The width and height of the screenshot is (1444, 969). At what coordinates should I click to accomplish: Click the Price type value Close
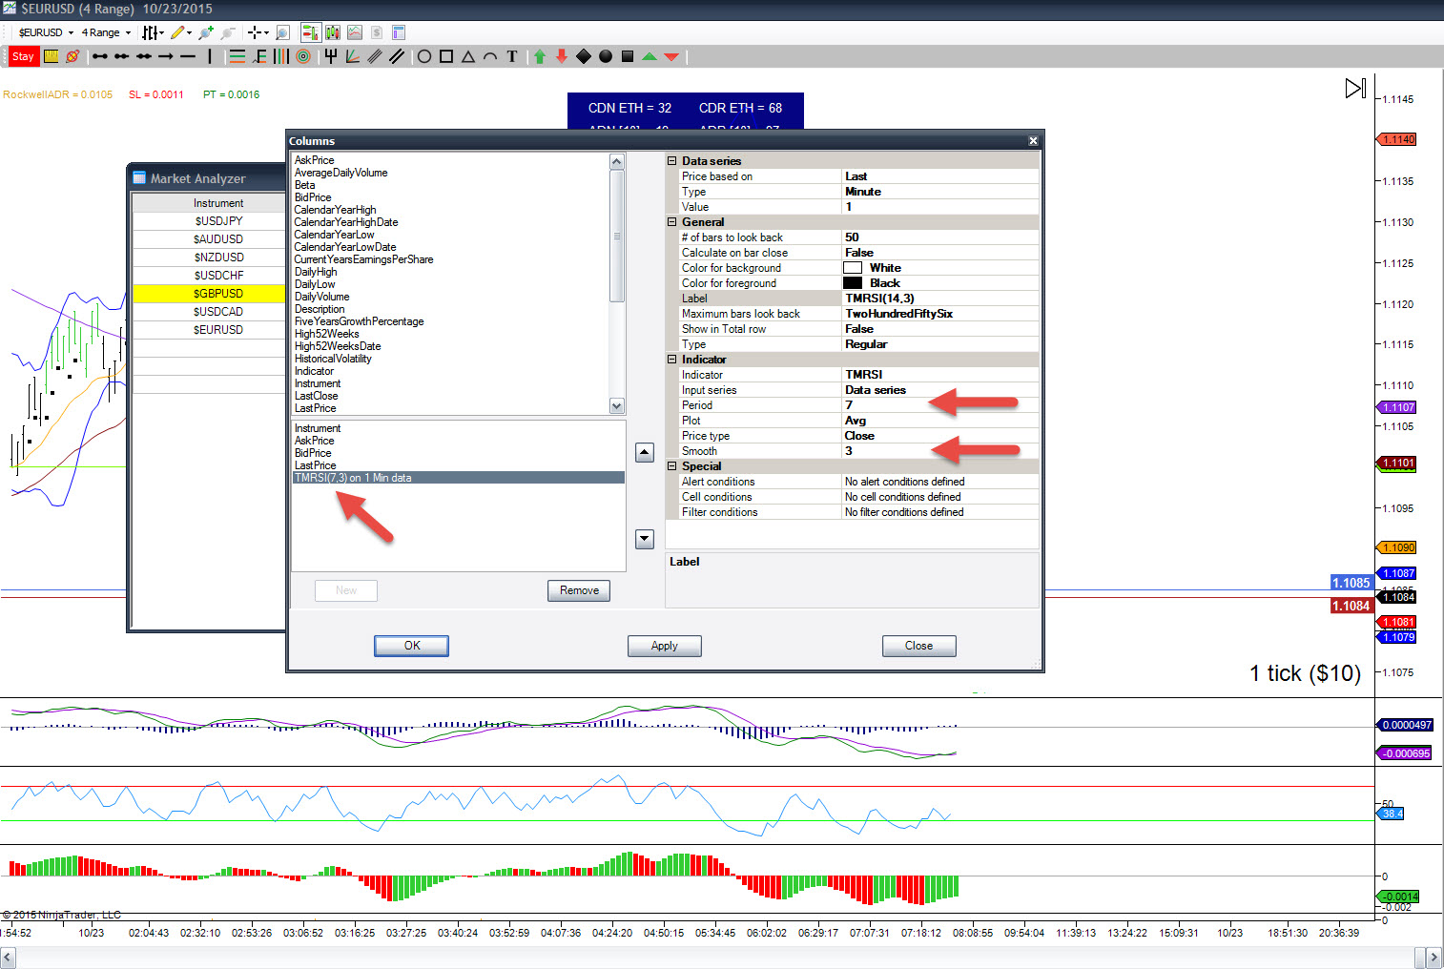(940, 436)
